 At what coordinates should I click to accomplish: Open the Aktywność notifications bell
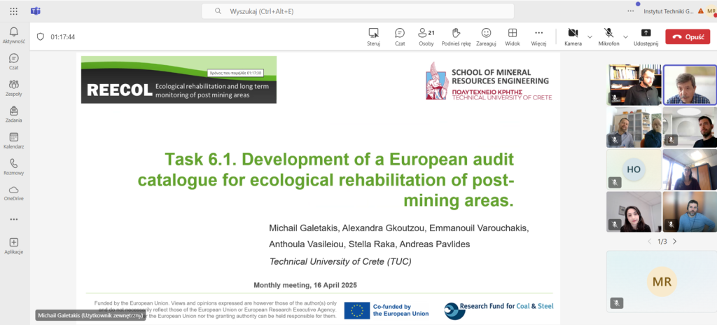coord(14,35)
